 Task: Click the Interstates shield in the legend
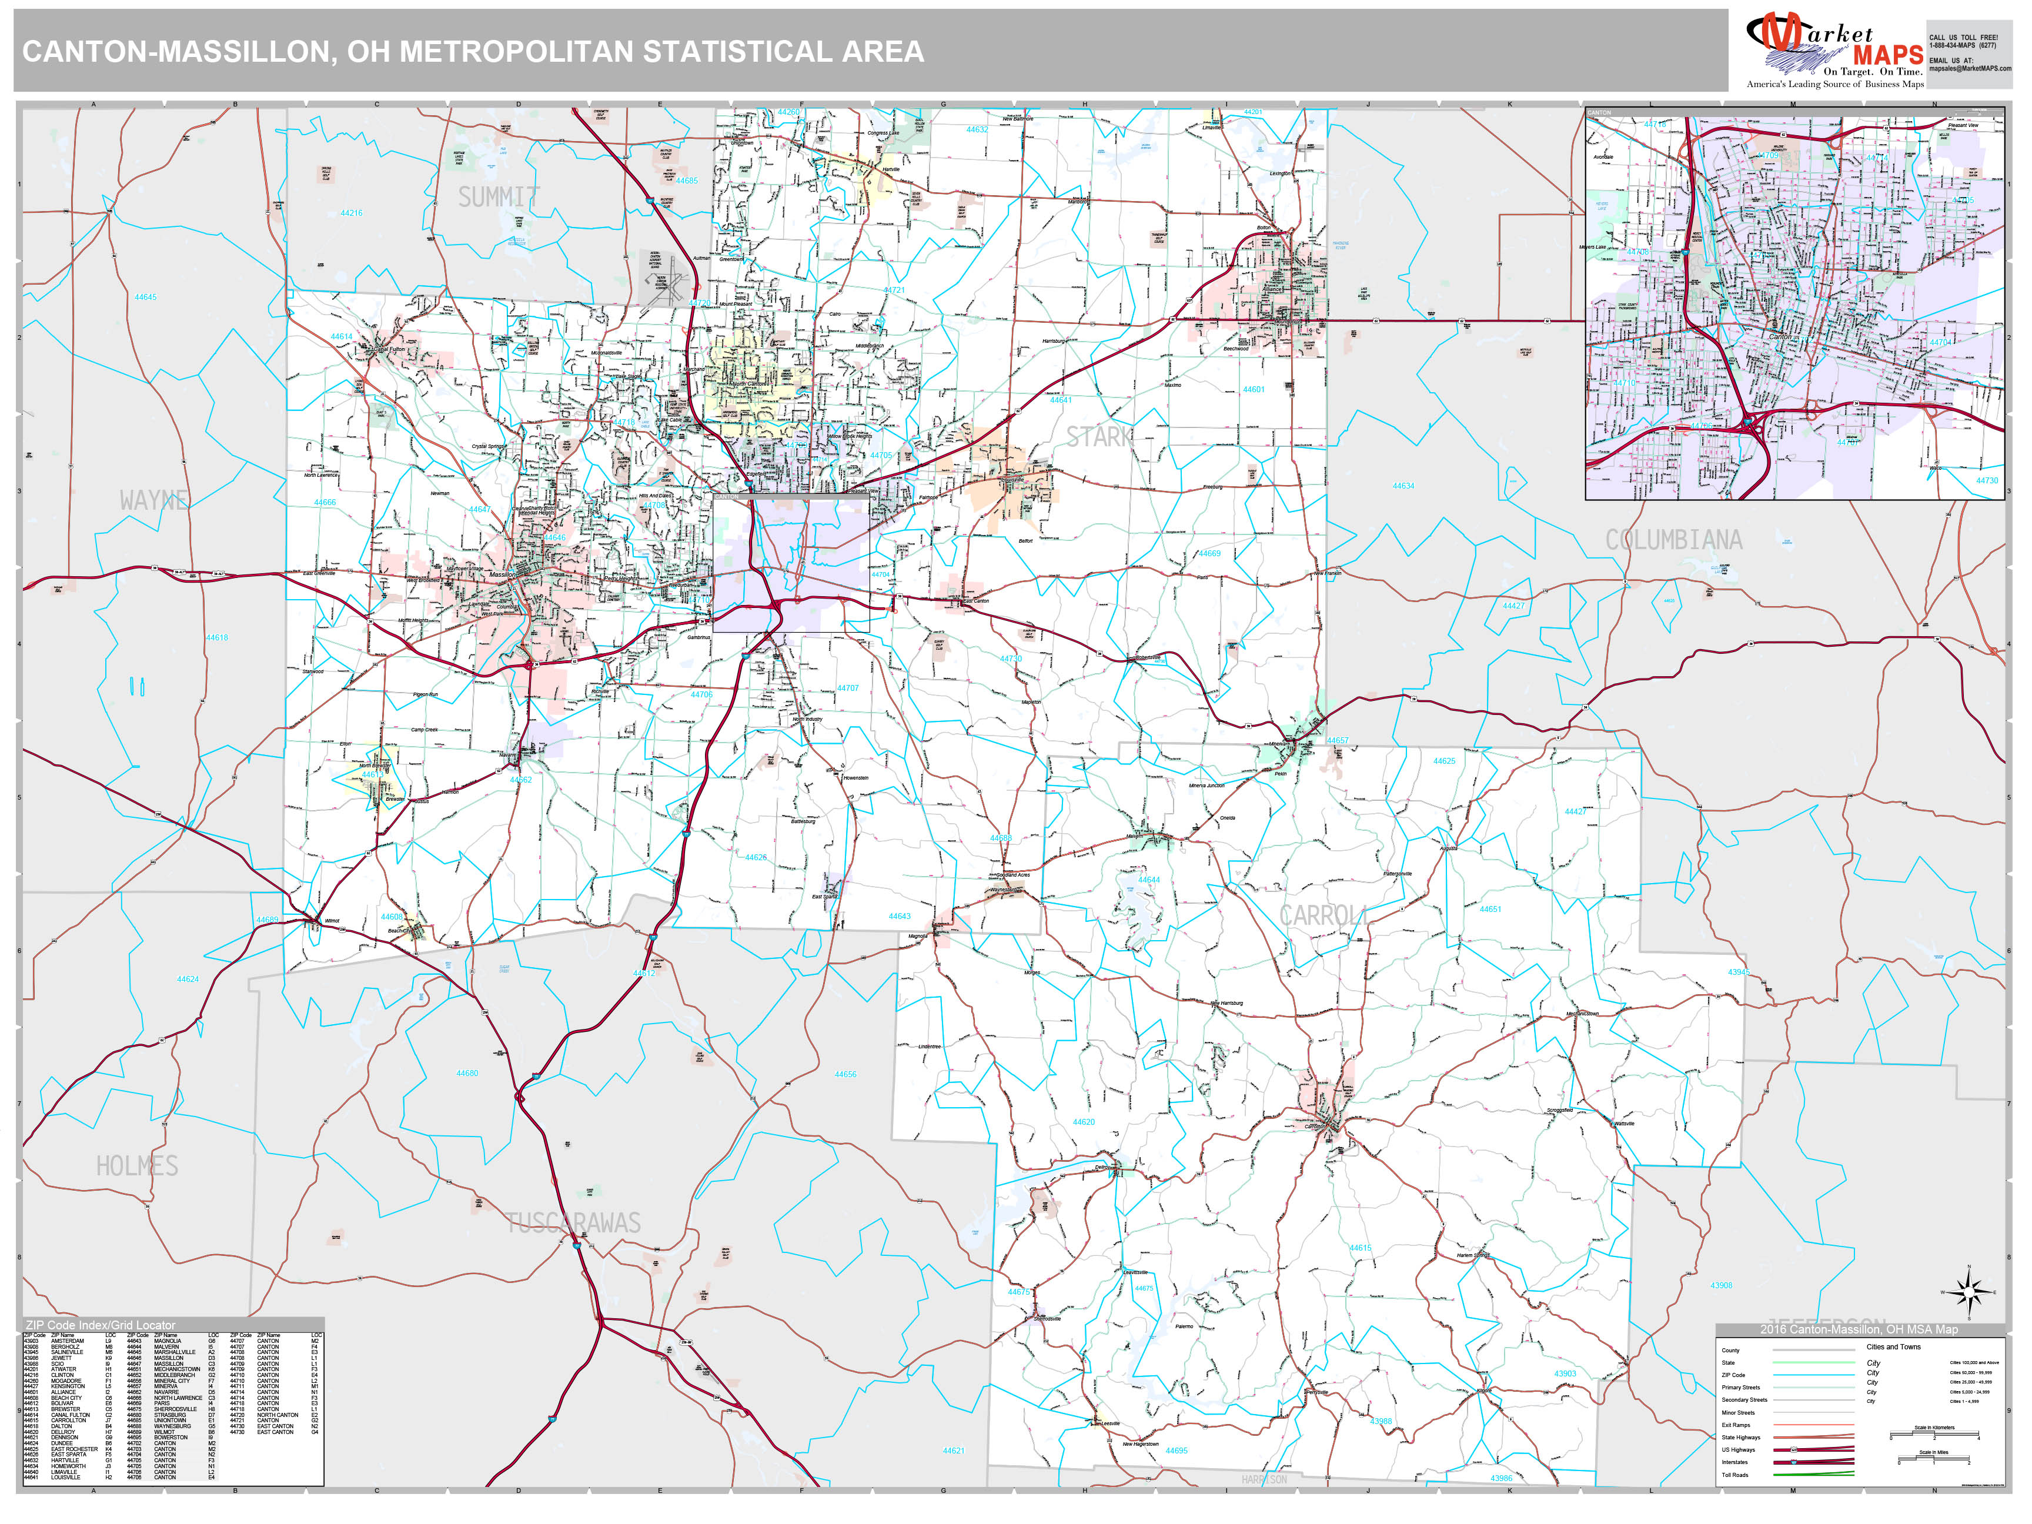[1794, 1462]
